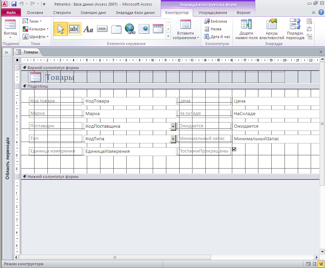
Task: Click the Область переходів side bar
Action: click(x=7, y=158)
